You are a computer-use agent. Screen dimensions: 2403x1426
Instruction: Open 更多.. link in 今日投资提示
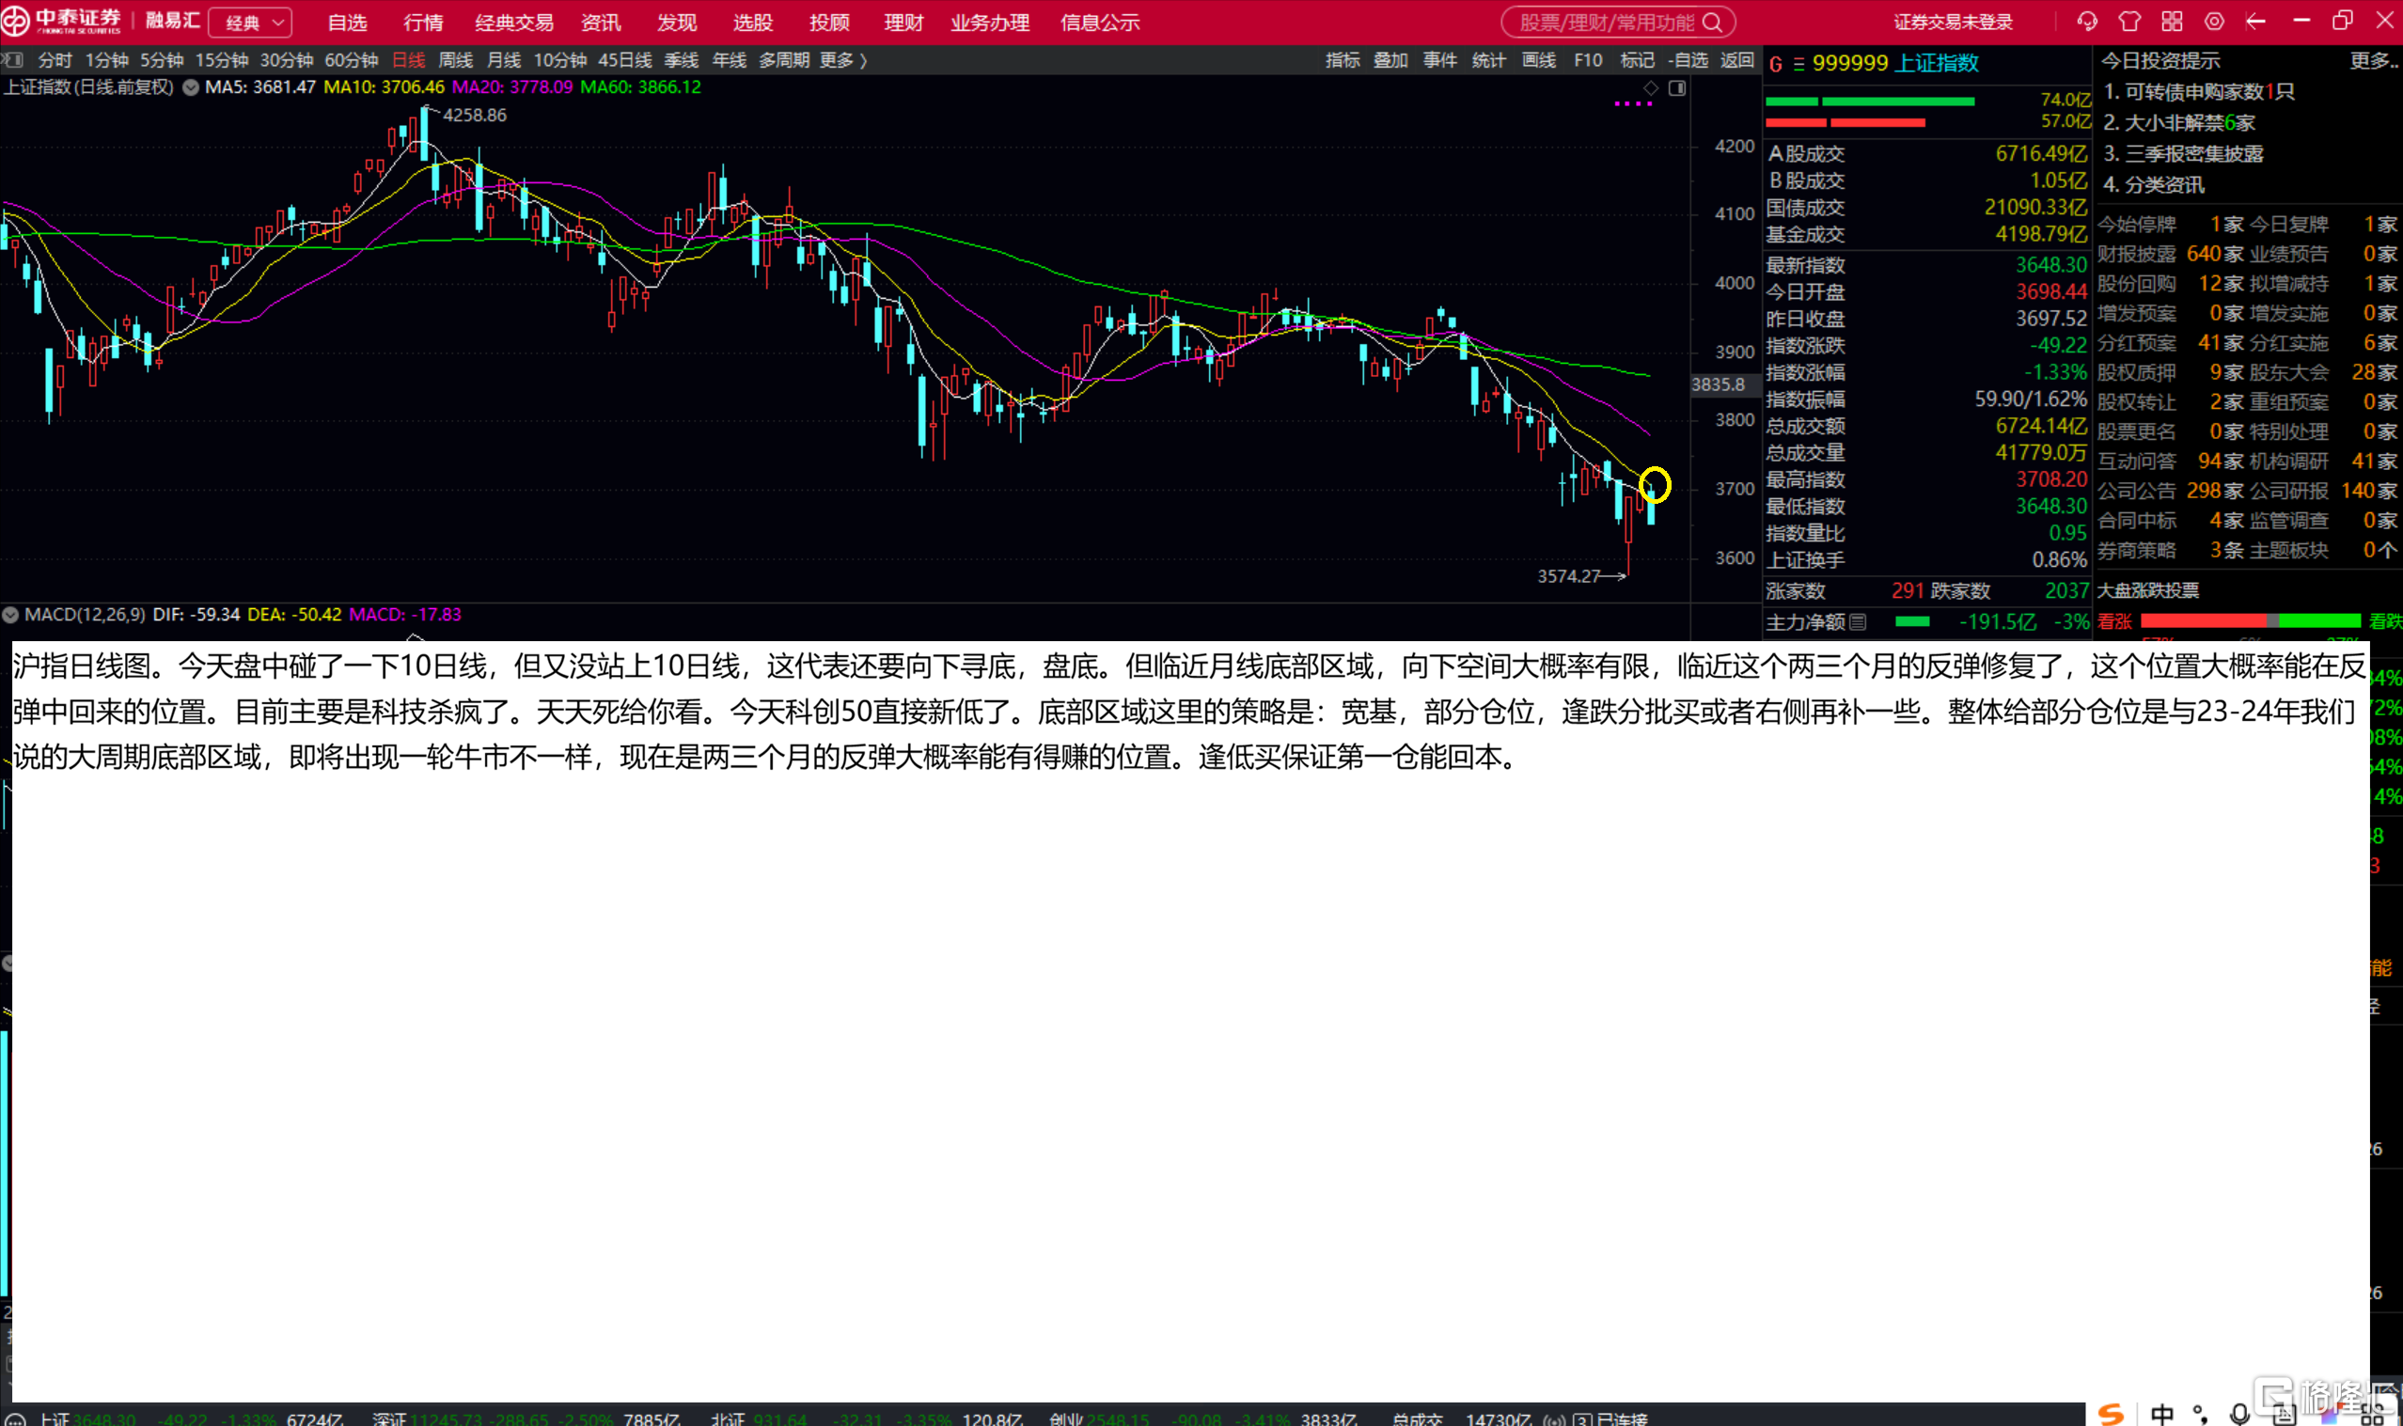[2374, 61]
